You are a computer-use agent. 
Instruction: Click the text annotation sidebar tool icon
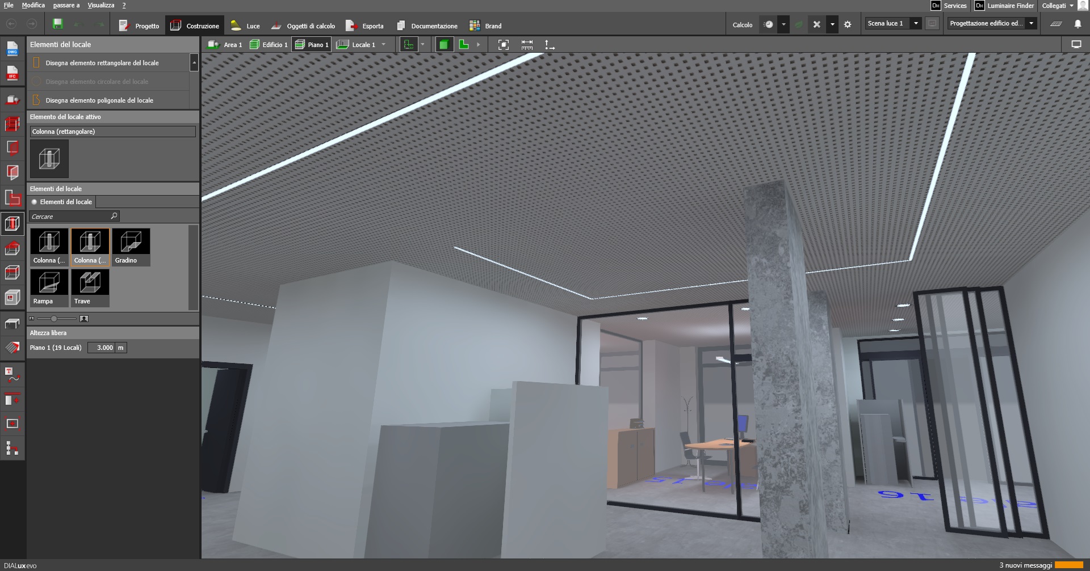coord(12,375)
